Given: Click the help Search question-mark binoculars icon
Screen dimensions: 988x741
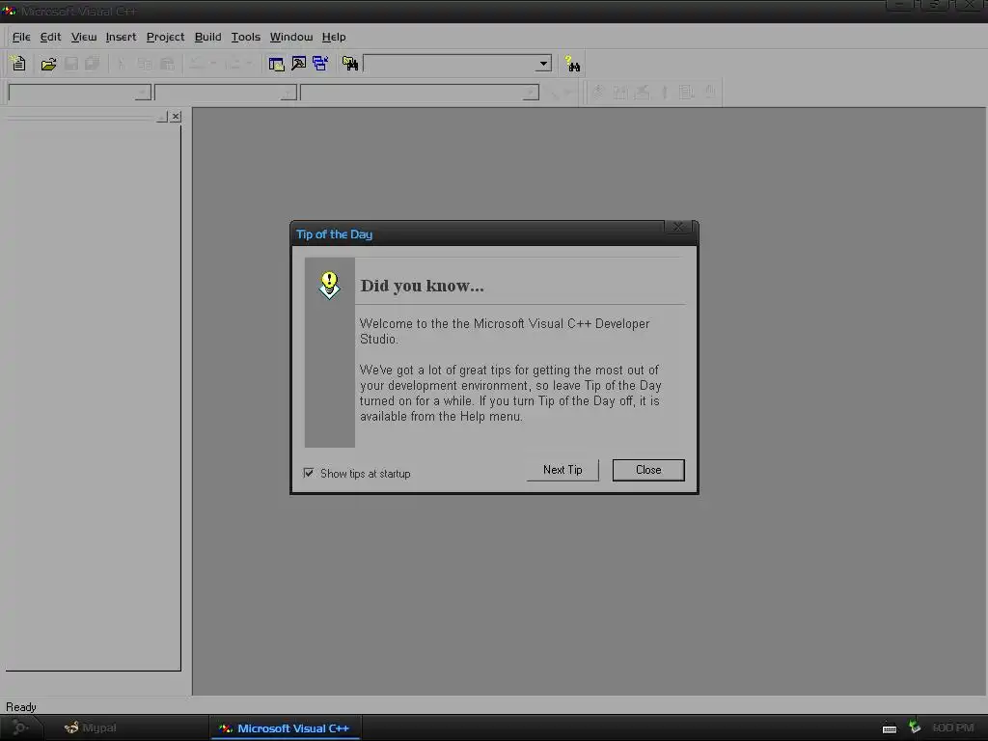Looking at the screenshot, I should coord(572,64).
